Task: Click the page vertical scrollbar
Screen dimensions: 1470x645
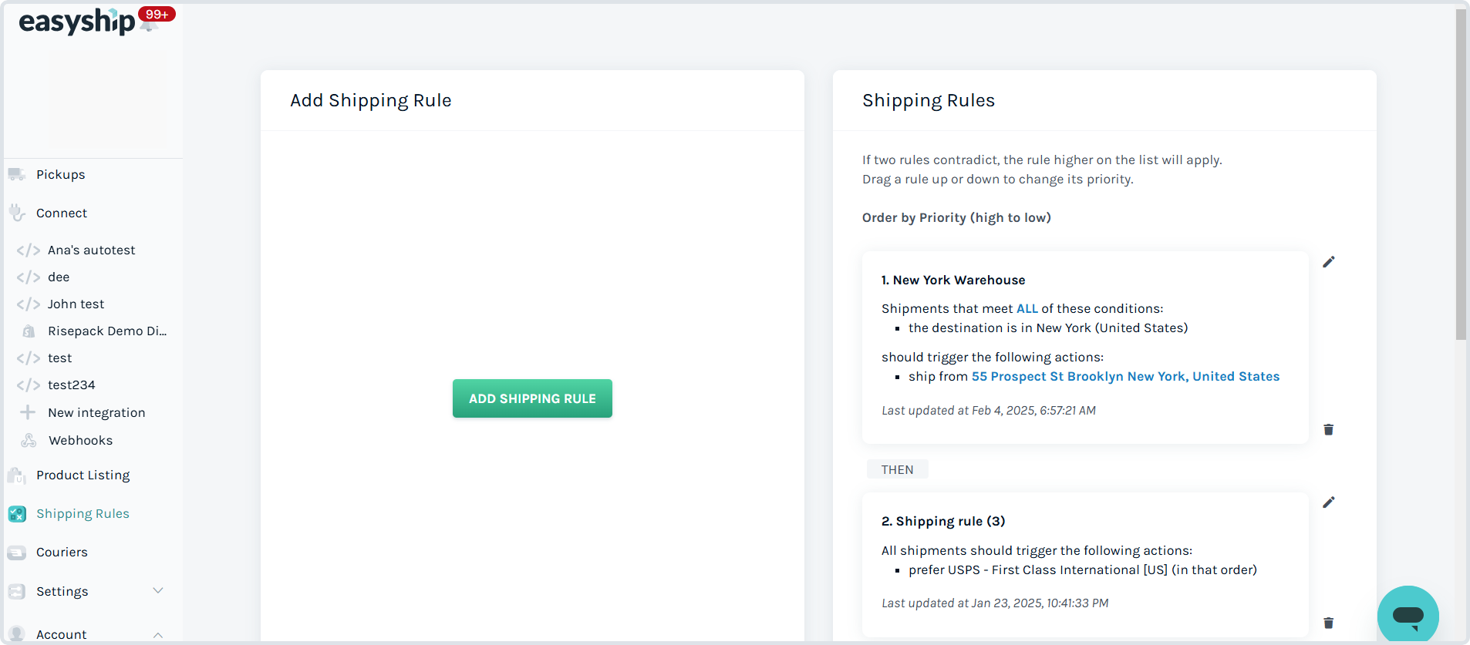Action: [x=1461, y=173]
